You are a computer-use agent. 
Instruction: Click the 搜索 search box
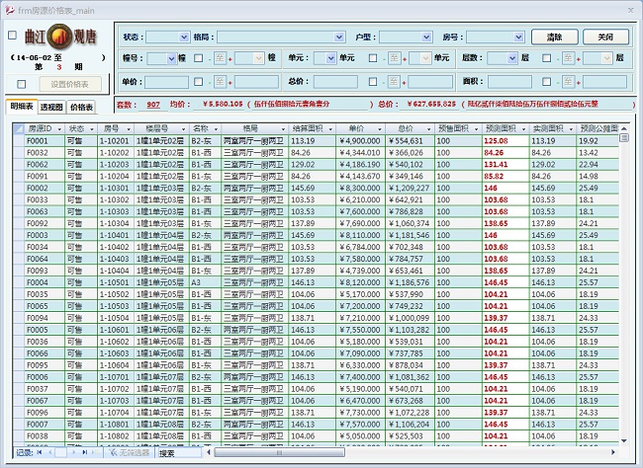(180, 453)
